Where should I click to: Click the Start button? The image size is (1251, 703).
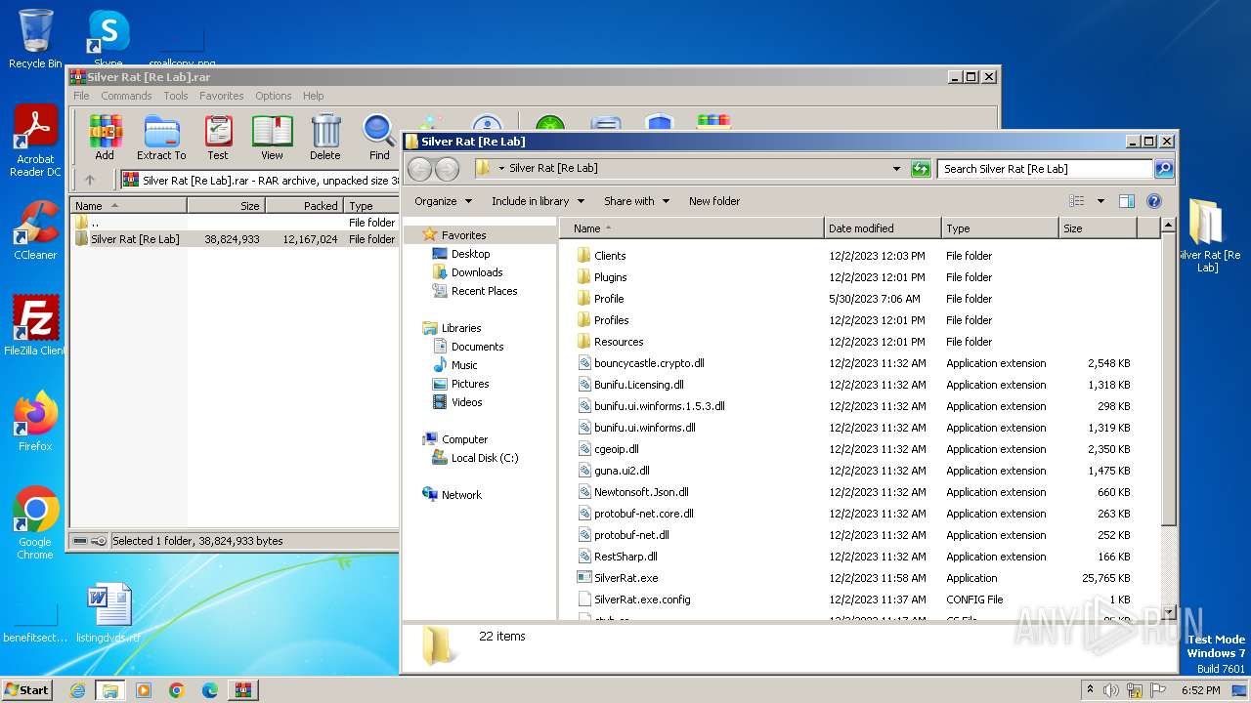tap(27, 690)
